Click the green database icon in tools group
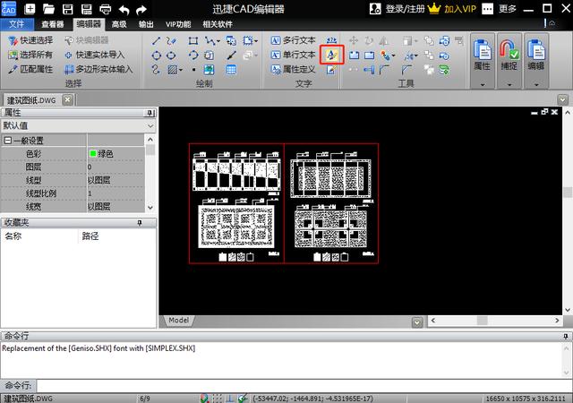 [x=444, y=70]
